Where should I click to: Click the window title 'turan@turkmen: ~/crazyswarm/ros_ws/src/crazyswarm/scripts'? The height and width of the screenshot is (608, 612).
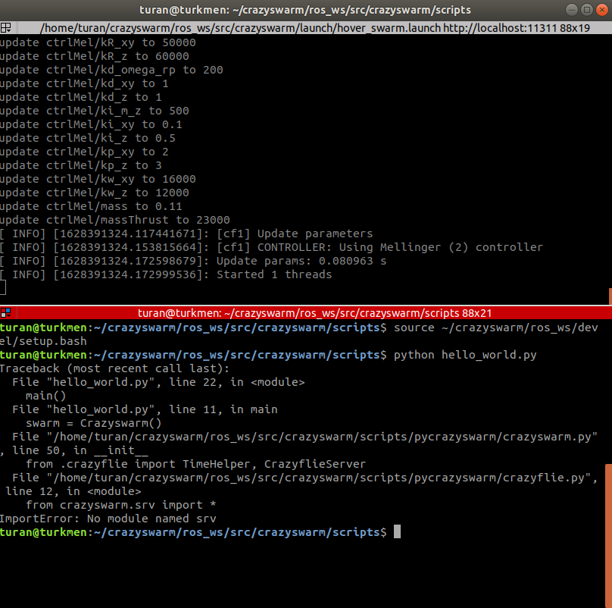[305, 10]
